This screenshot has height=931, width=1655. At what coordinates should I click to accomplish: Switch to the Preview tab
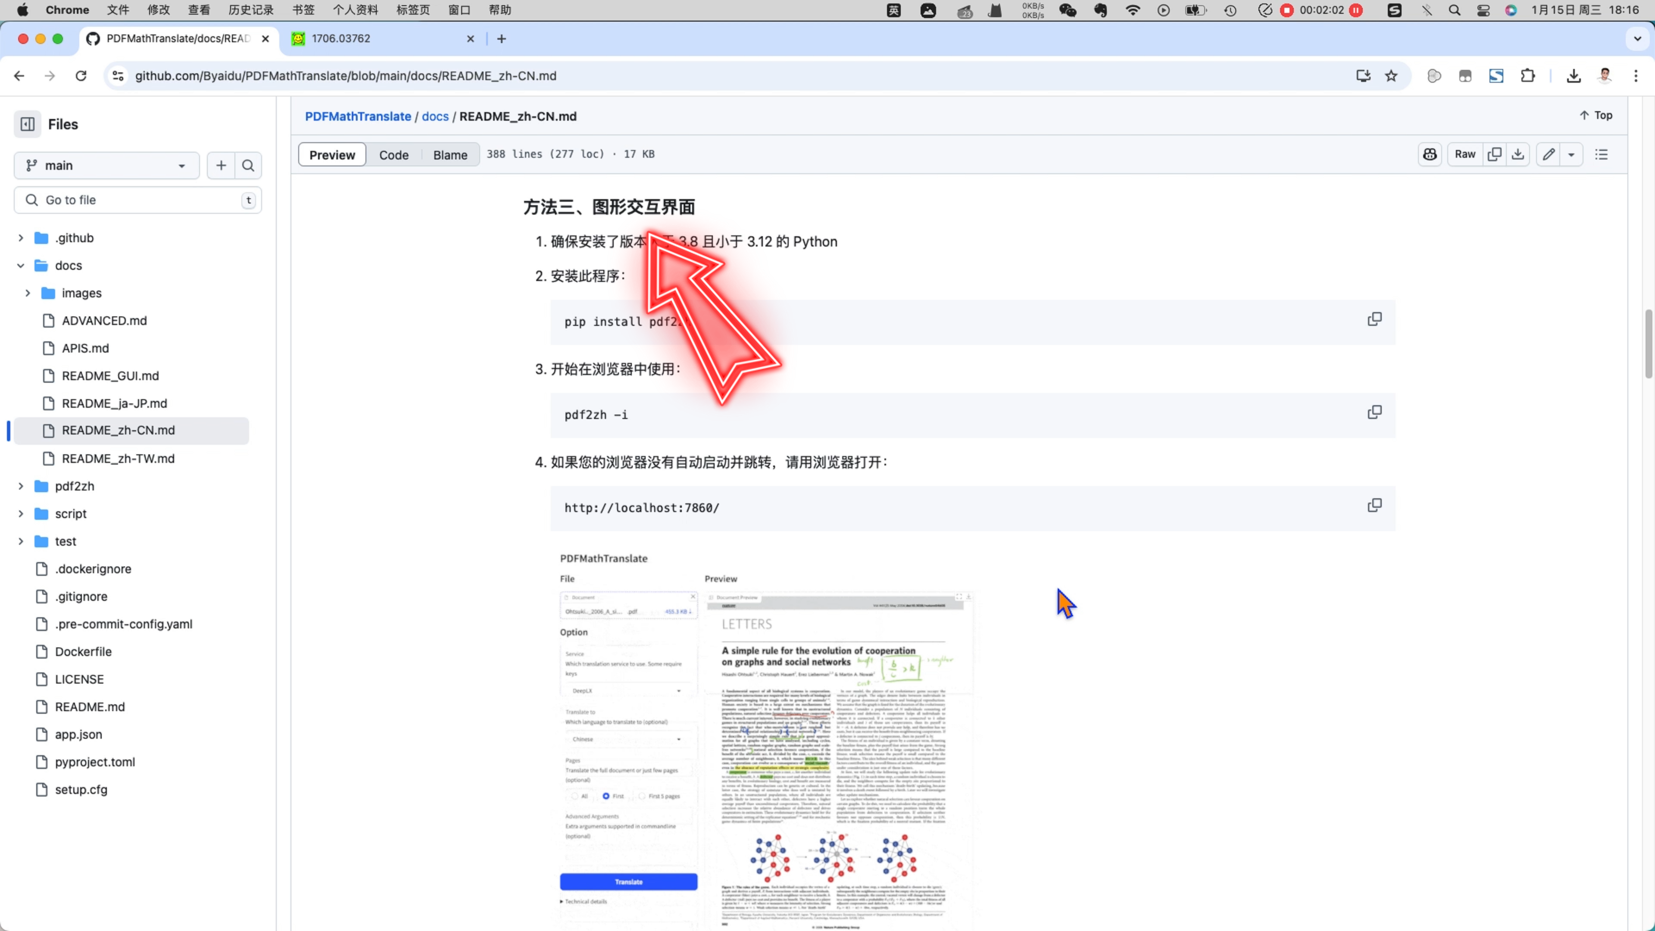coord(332,155)
